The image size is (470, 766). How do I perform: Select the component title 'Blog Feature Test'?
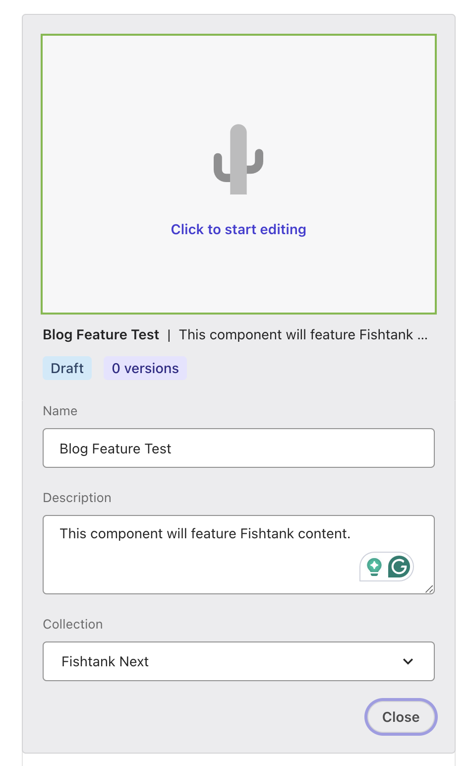[x=101, y=334]
